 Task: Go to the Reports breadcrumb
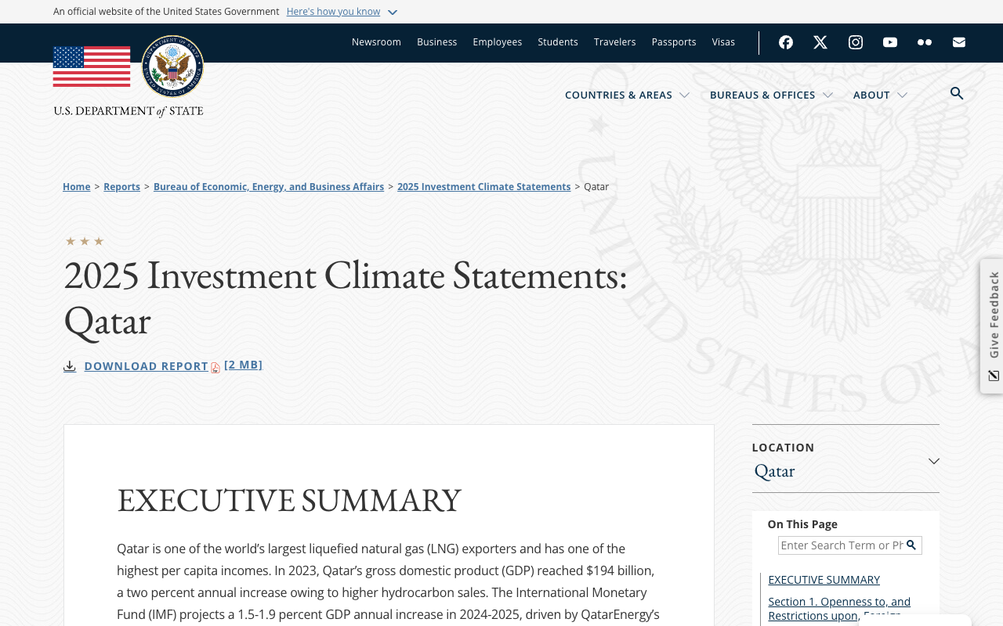122,187
